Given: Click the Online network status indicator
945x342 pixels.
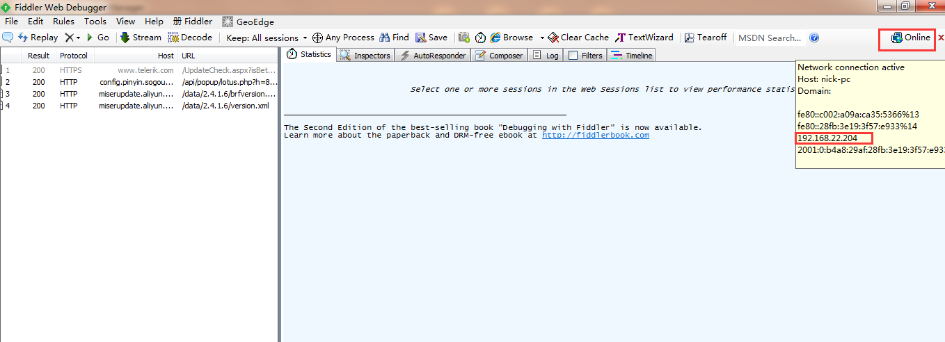Looking at the screenshot, I should tap(910, 38).
